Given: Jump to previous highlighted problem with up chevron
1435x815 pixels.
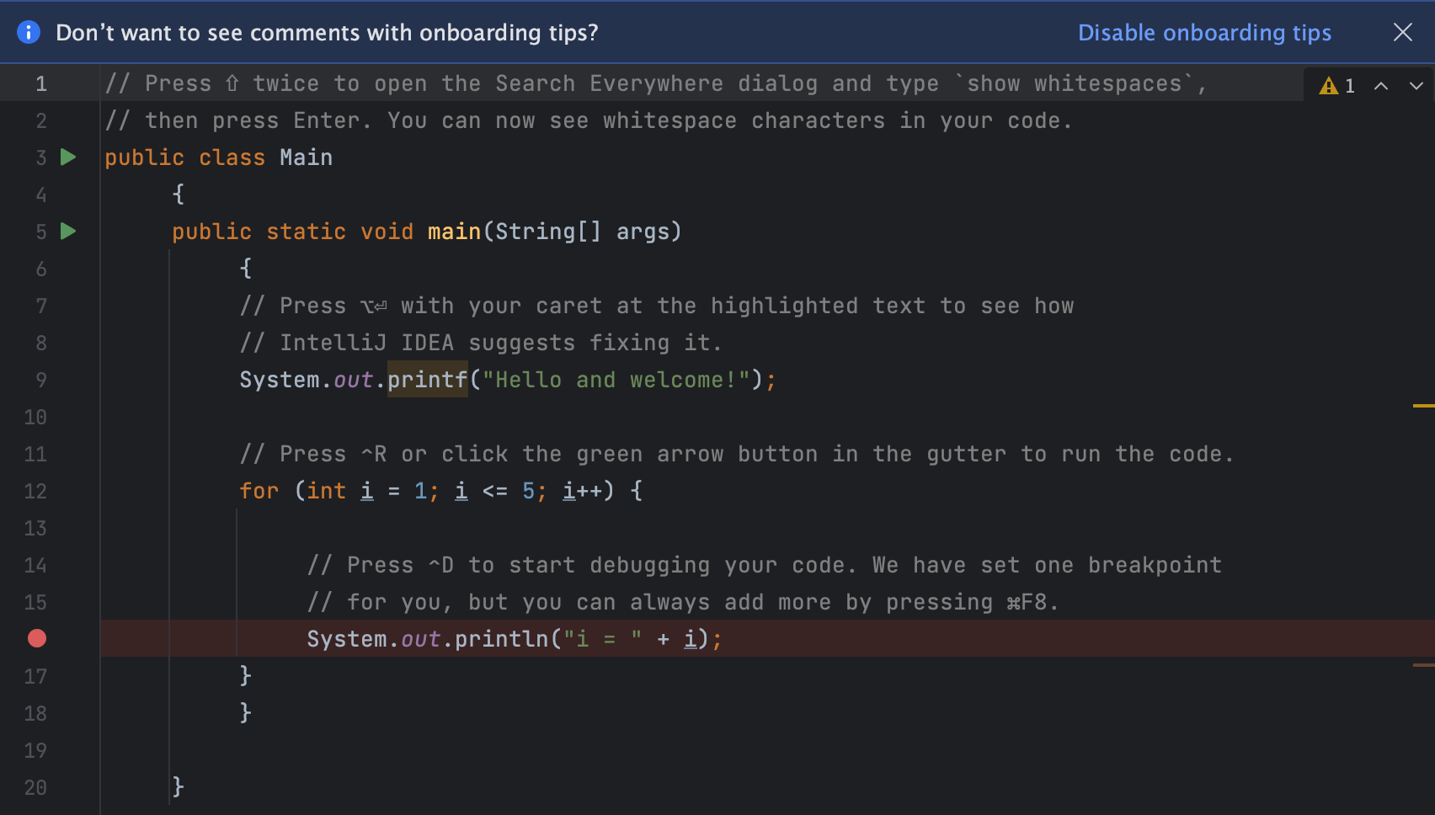Looking at the screenshot, I should click(x=1381, y=86).
